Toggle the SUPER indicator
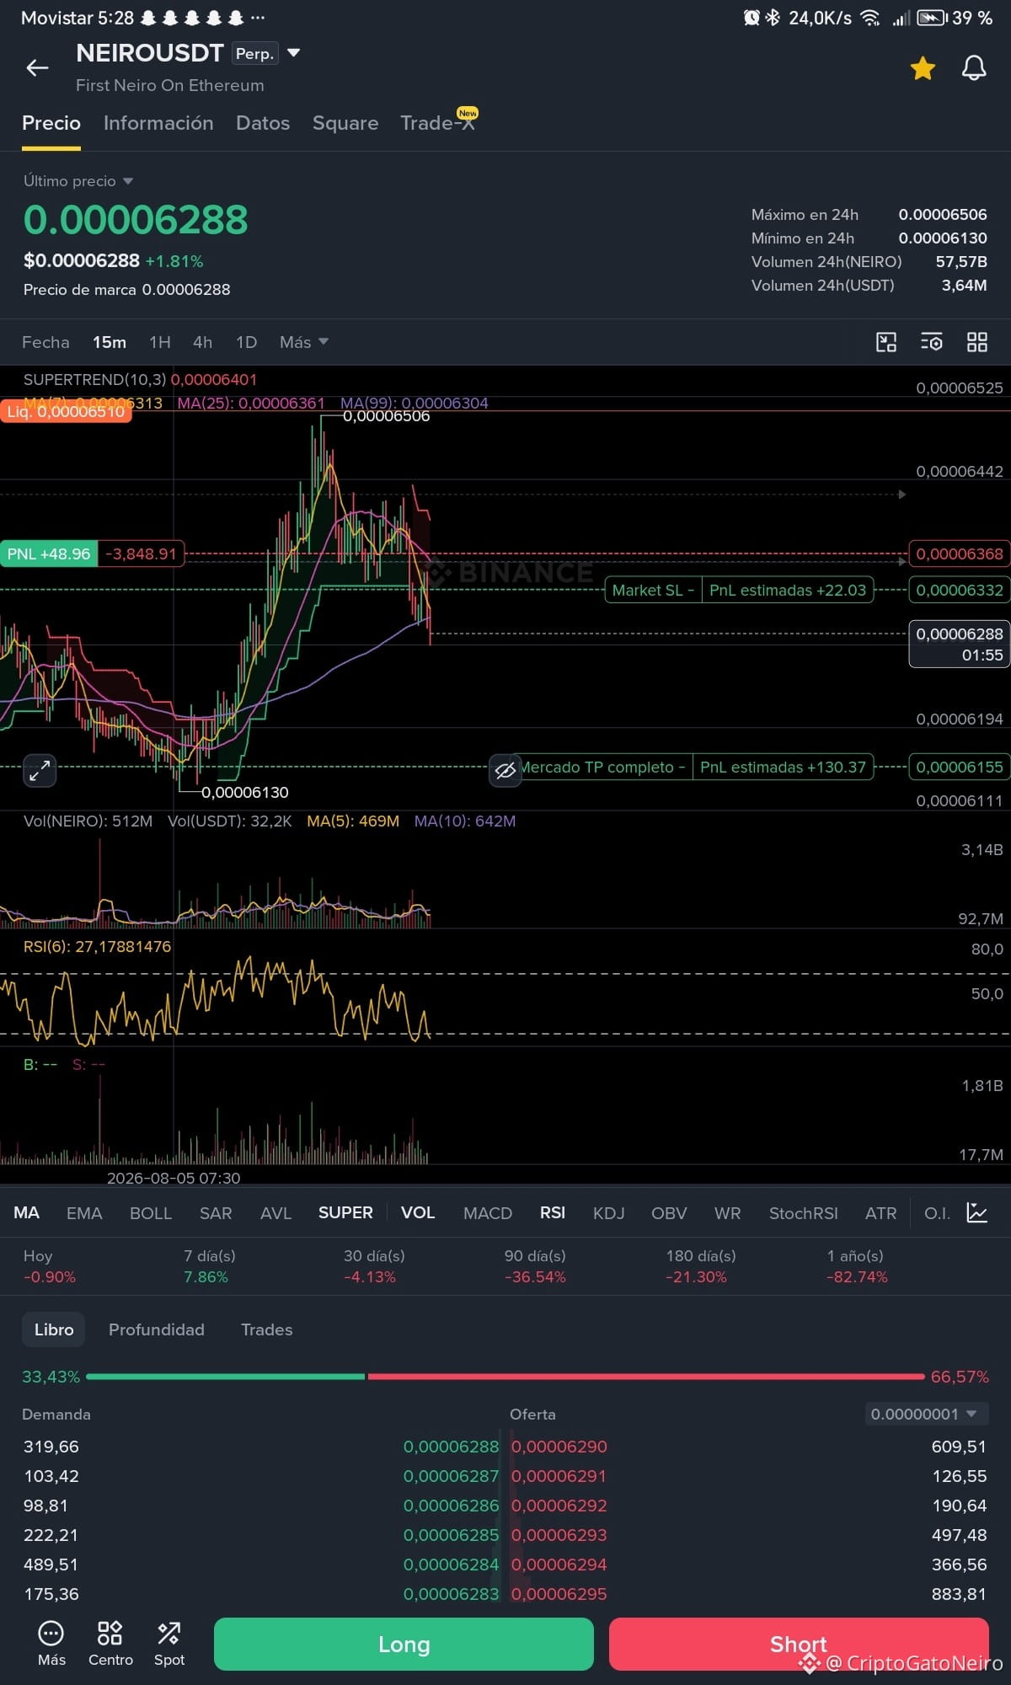1011x1685 pixels. click(345, 1212)
